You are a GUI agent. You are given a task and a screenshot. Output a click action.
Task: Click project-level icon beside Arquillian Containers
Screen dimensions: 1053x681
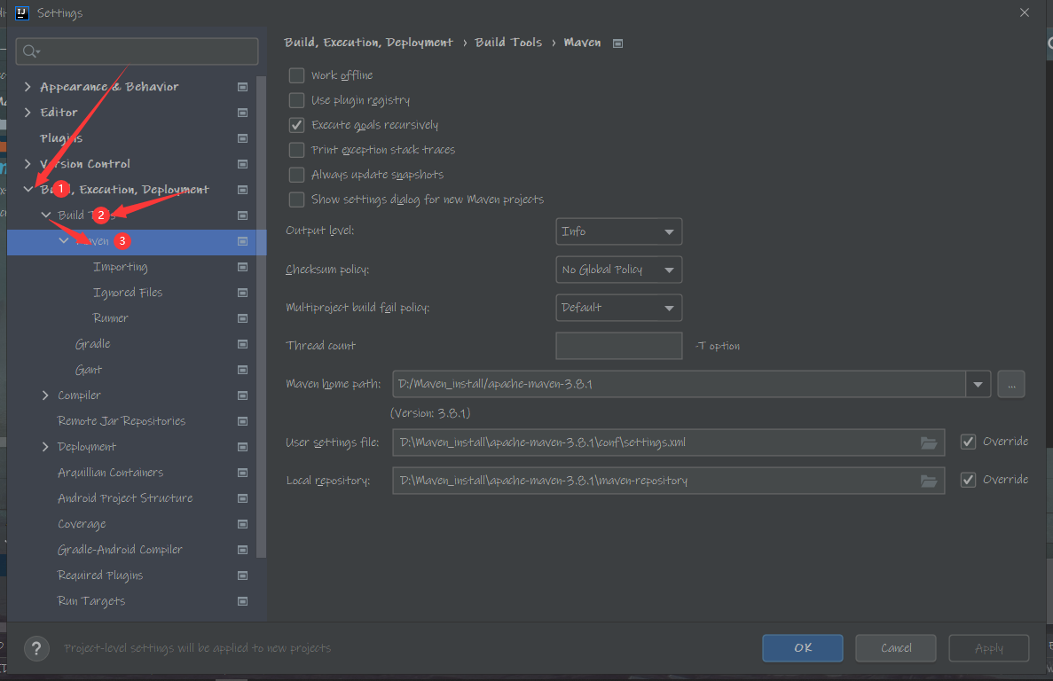pos(242,473)
